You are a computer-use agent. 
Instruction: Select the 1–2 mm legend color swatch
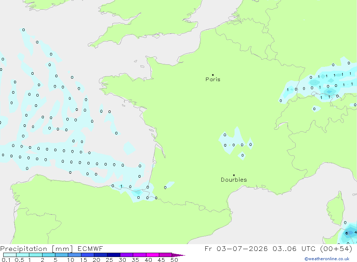tap(36, 255)
